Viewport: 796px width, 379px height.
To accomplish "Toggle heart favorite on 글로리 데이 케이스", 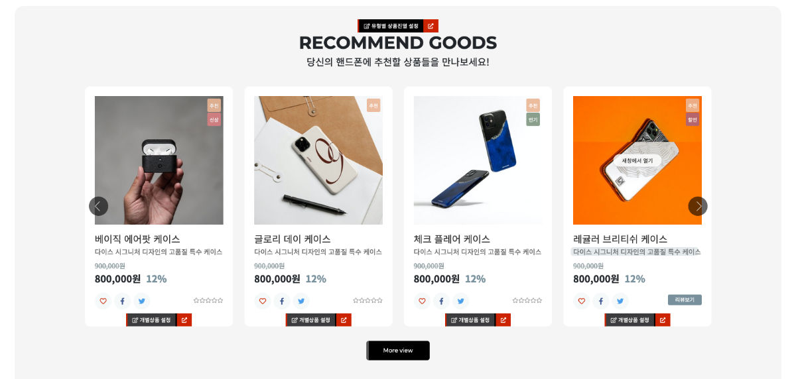I will (263, 301).
